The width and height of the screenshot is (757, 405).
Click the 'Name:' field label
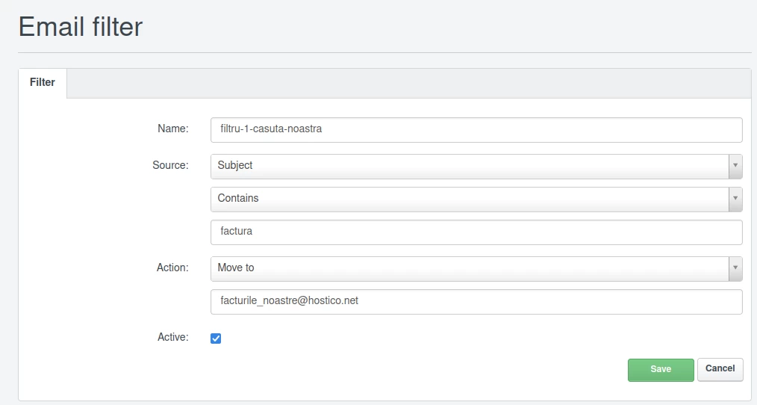(173, 129)
